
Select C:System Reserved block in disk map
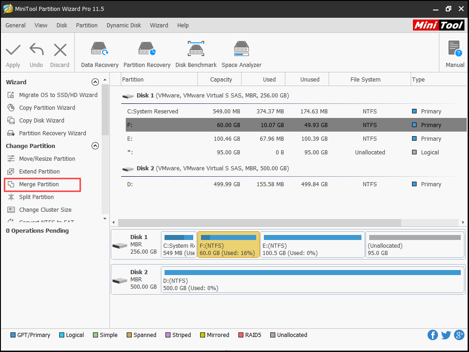179,245
